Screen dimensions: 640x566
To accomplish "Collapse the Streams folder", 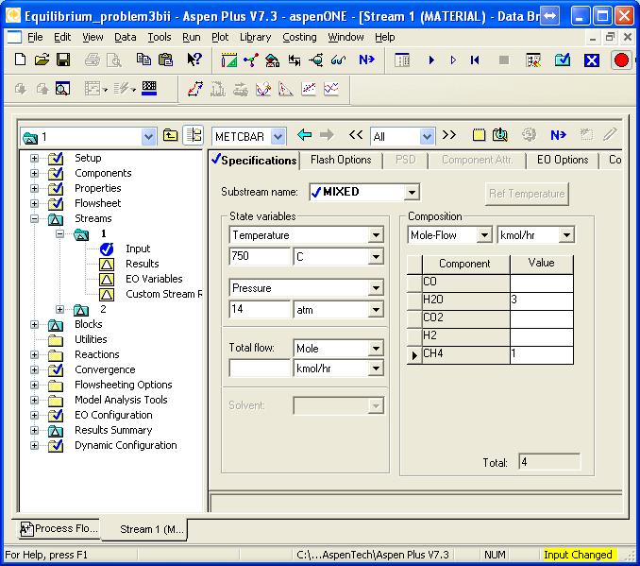I will pyautogui.click(x=34, y=218).
